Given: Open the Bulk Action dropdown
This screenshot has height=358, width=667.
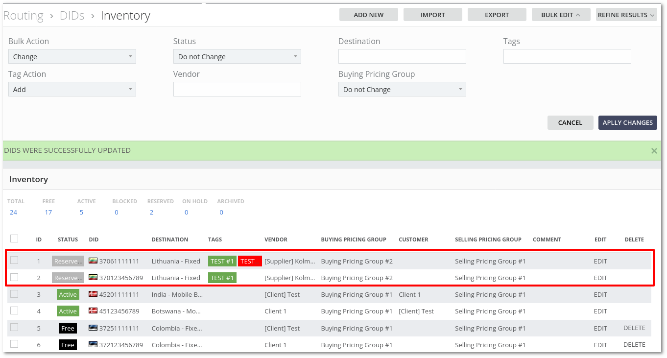Looking at the screenshot, I should click(x=72, y=57).
